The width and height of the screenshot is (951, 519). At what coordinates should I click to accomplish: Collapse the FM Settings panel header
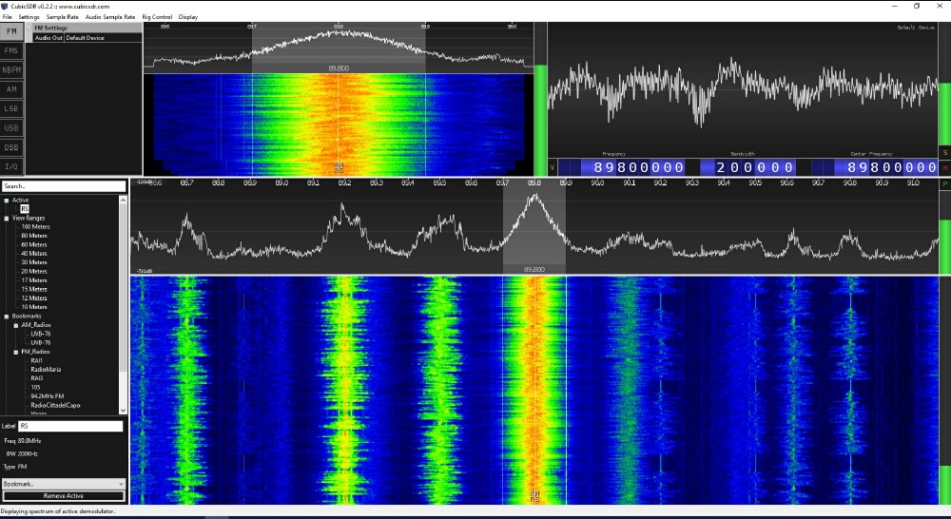(29, 28)
